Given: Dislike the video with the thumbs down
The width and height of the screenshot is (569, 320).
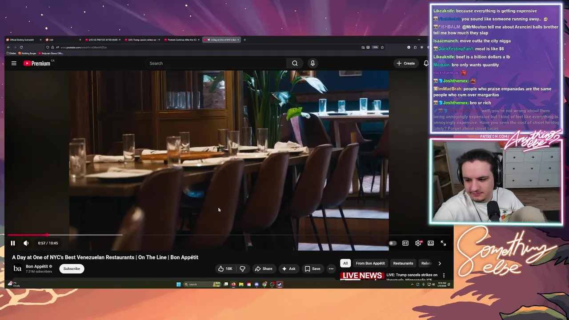Looking at the screenshot, I should 243,268.
